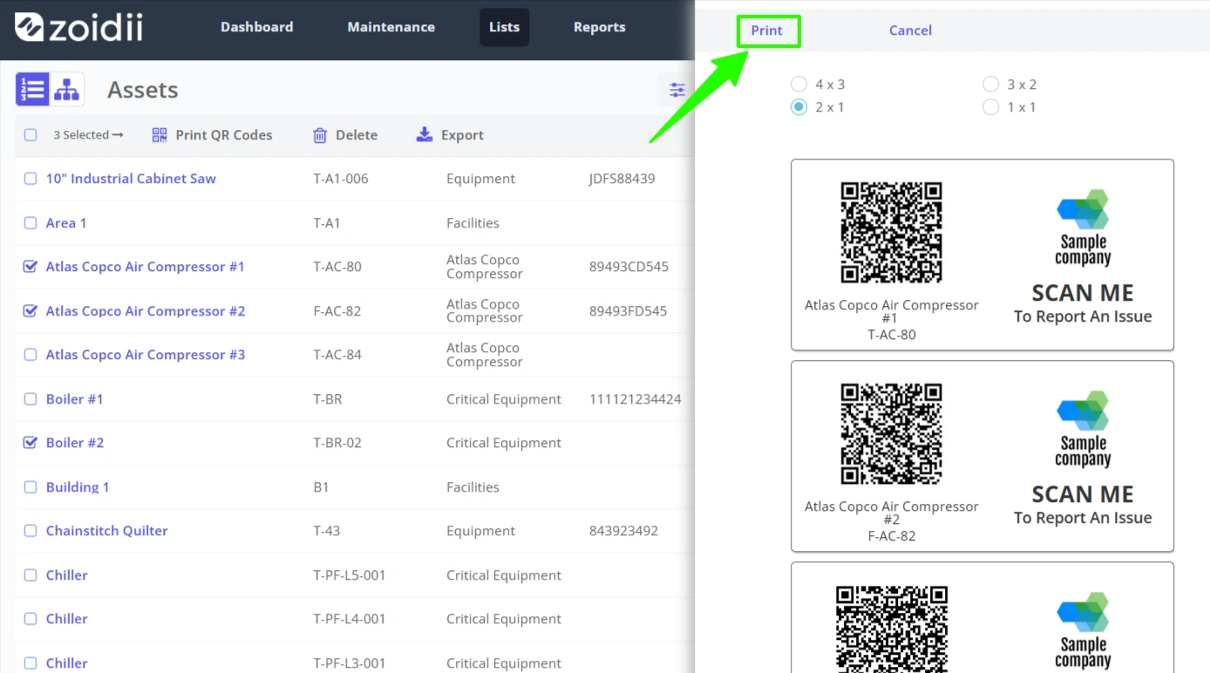Open 10" Industrial Cabinet Saw asset
Image resolution: width=1210 pixels, height=673 pixels.
131,179
